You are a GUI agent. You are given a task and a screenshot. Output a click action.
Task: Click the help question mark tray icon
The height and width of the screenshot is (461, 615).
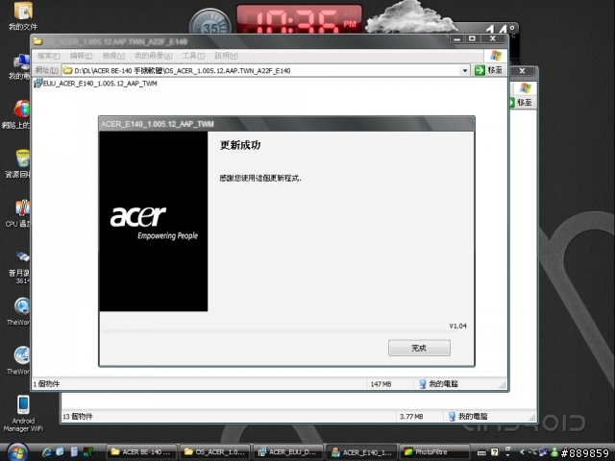(x=495, y=452)
